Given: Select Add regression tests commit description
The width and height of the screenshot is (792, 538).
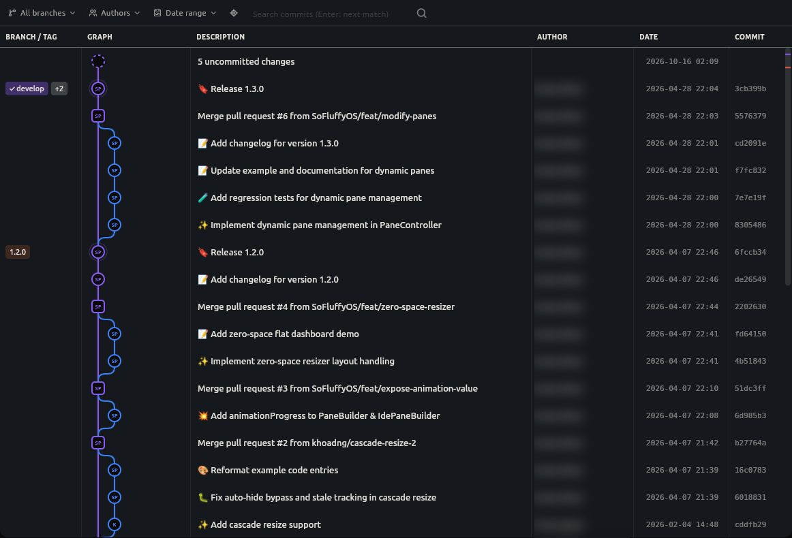Looking at the screenshot, I should (309, 198).
